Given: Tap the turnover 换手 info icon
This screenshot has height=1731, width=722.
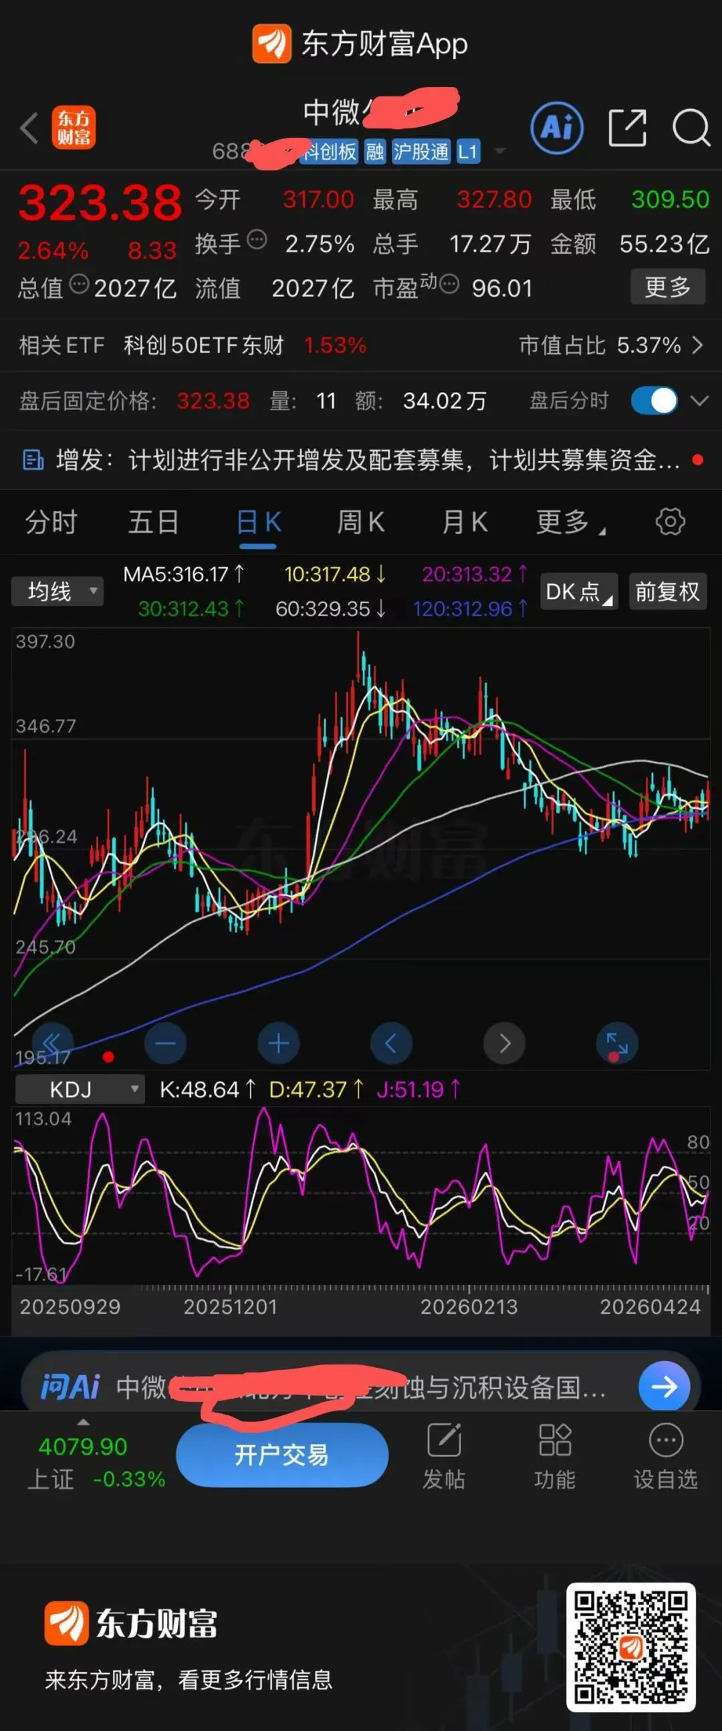Looking at the screenshot, I should coord(257,239).
